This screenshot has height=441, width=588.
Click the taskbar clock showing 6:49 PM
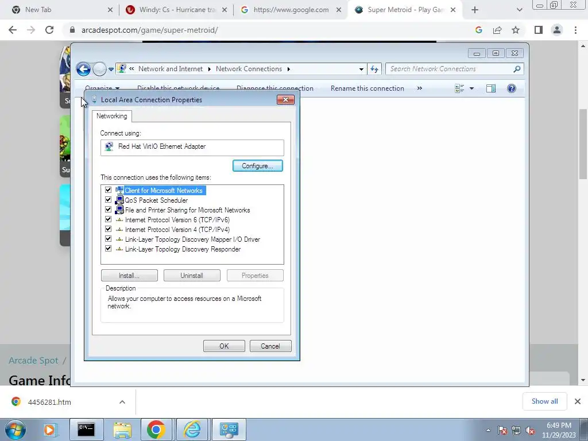coord(559,430)
